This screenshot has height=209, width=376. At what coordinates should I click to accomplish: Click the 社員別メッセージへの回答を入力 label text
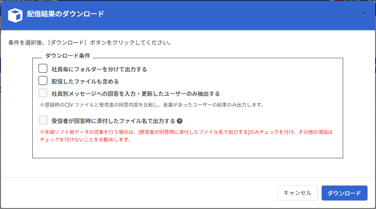tap(135, 93)
